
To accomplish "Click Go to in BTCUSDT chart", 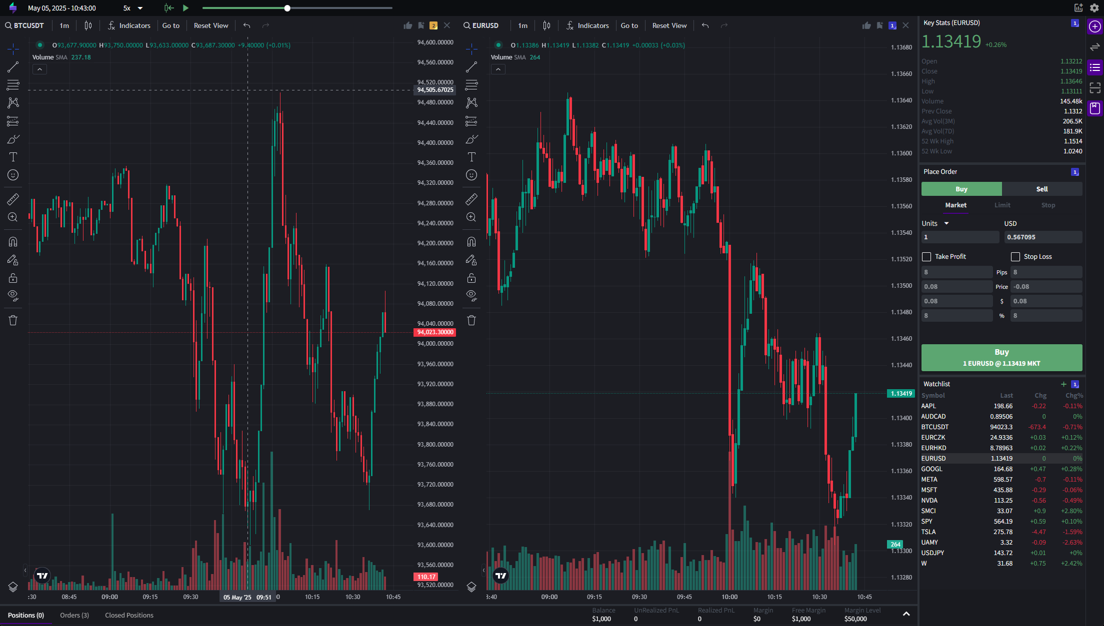I will coord(171,25).
